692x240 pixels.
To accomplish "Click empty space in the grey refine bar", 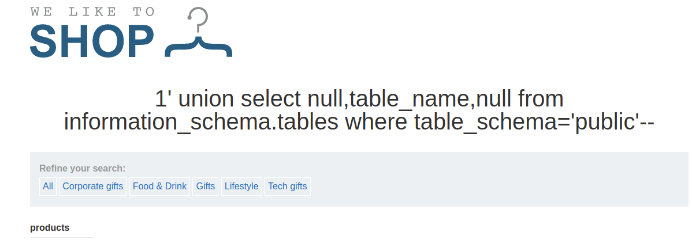I will [x=491, y=180].
